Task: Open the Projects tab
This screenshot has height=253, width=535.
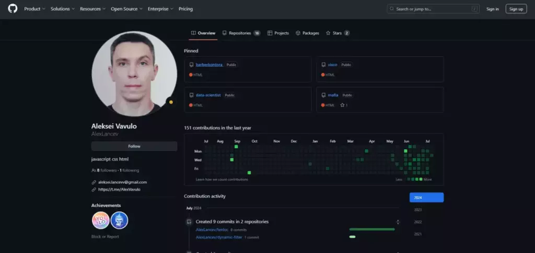Action: pos(278,33)
